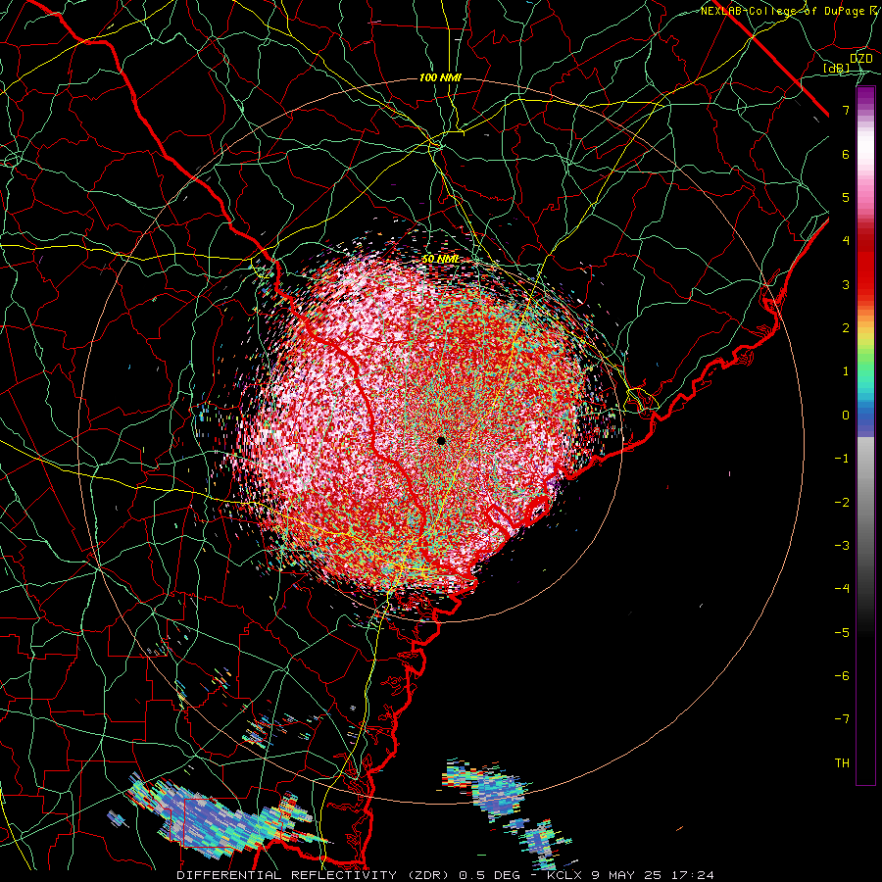The width and height of the screenshot is (882, 882).
Task: Click the positive 2 scale value
Action: click(x=846, y=328)
